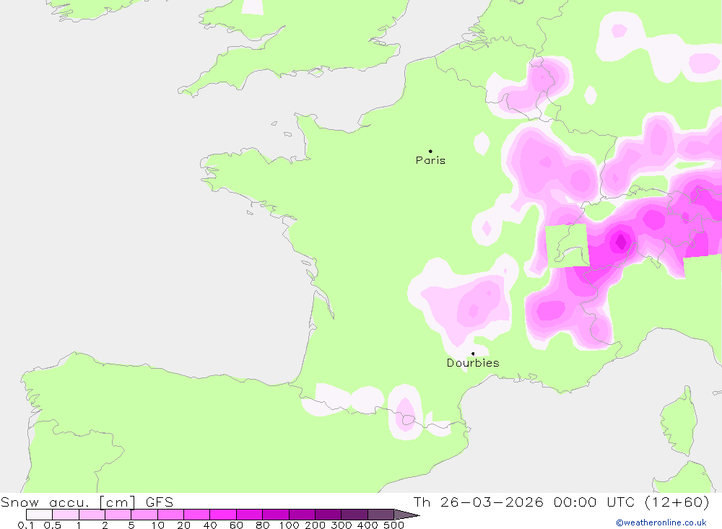This screenshot has height=529, width=722.
Task: Click the 0.5 cm legend color swatch
Action: coord(66,515)
